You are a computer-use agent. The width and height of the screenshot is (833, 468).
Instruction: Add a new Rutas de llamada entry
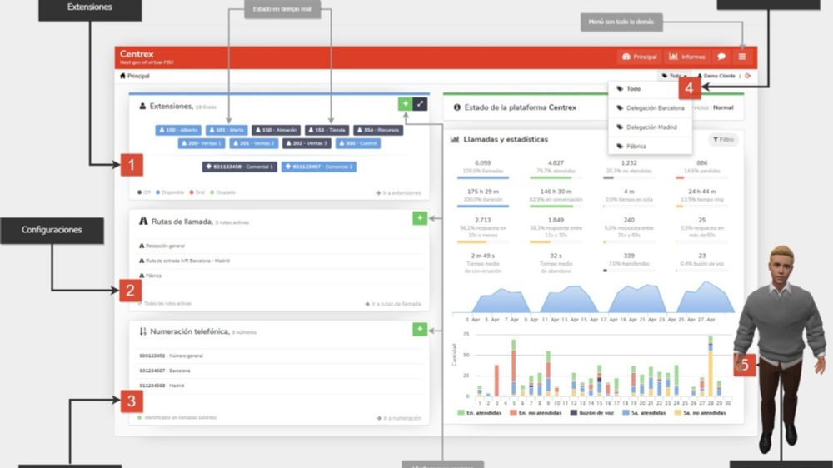coord(420,218)
